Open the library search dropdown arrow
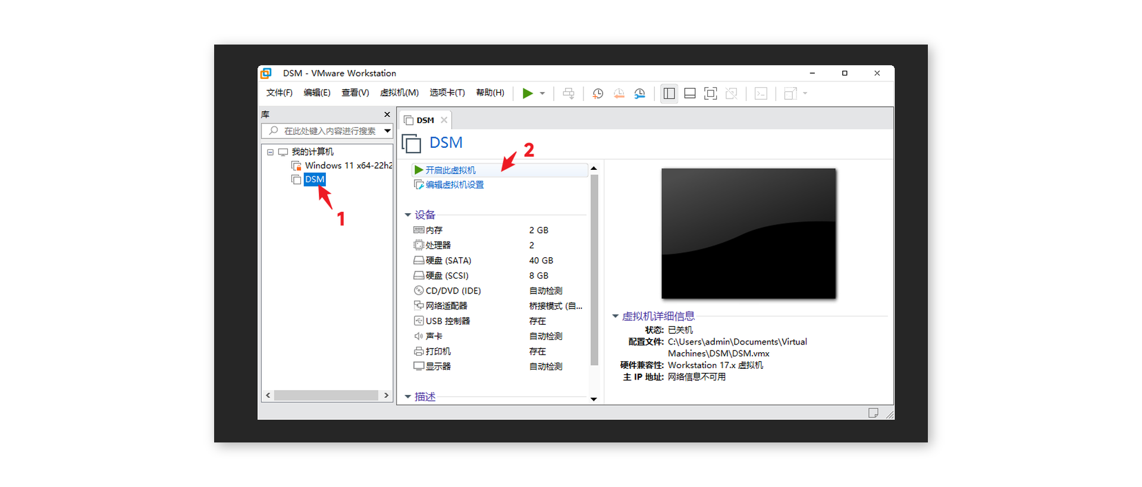This screenshot has height=487, width=1142. [388, 131]
